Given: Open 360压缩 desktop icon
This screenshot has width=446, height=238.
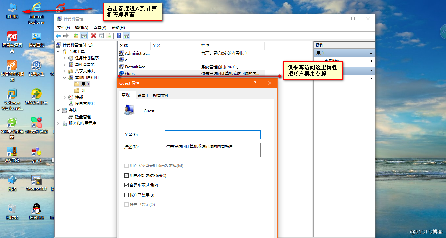Looking at the screenshot, I should (x=12, y=154).
